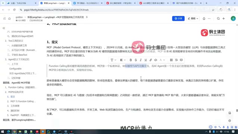Open a new browser tab
The height and width of the screenshot is (134, 238).
(x=206, y=3)
